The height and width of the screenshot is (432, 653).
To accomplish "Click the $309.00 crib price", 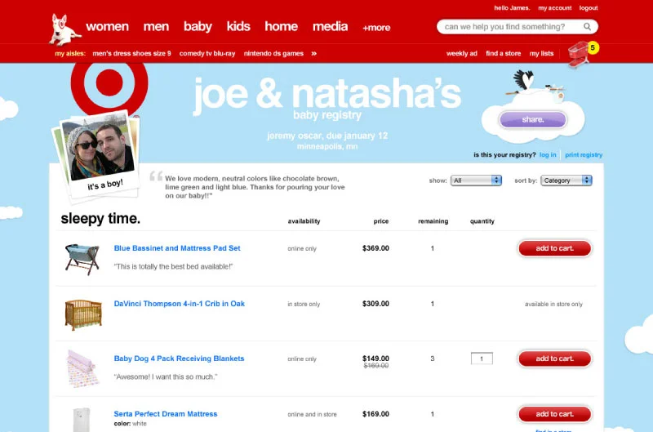I will [x=375, y=304].
